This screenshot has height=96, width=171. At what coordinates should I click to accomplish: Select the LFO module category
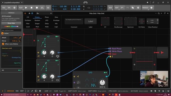point(47,20)
